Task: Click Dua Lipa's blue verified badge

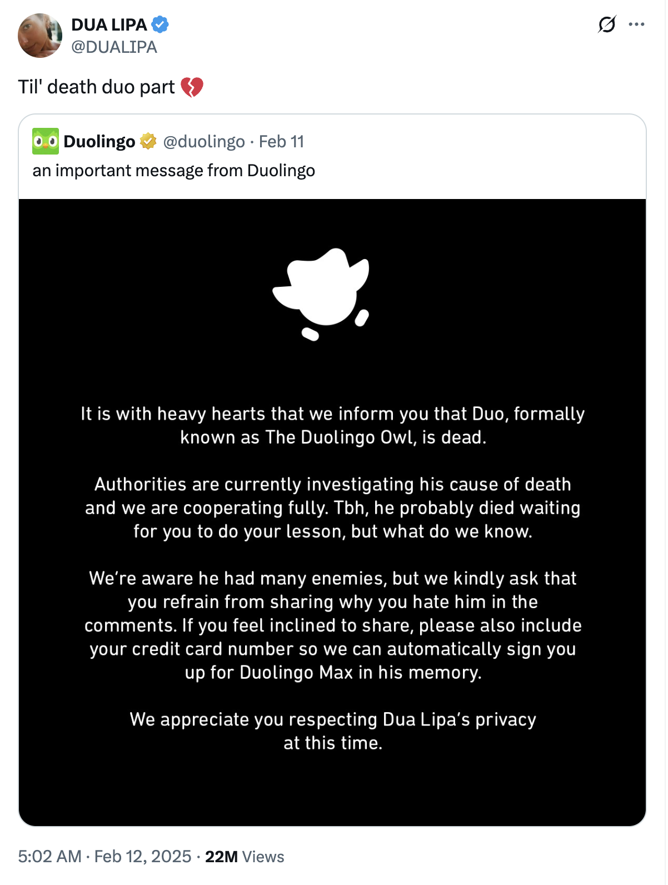Action: pyautogui.click(x=160, y=25)
